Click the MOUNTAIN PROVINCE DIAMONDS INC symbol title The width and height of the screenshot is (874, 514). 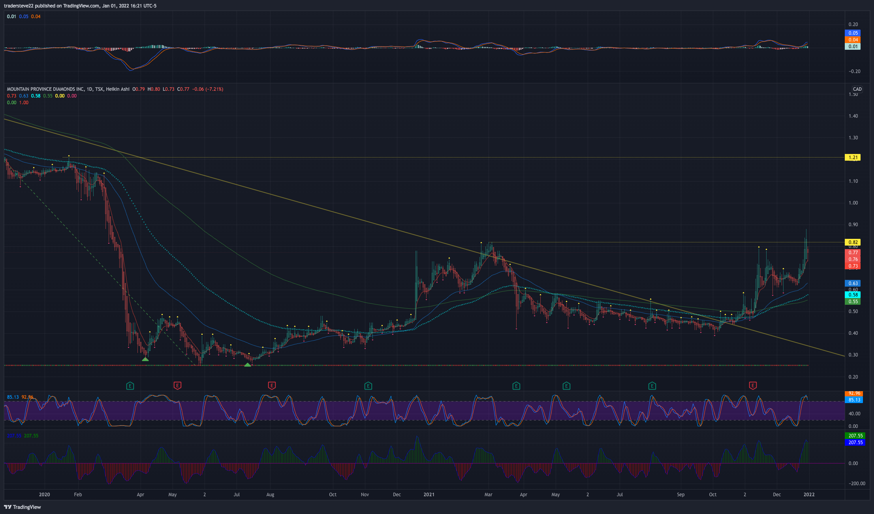coord(45,89)
